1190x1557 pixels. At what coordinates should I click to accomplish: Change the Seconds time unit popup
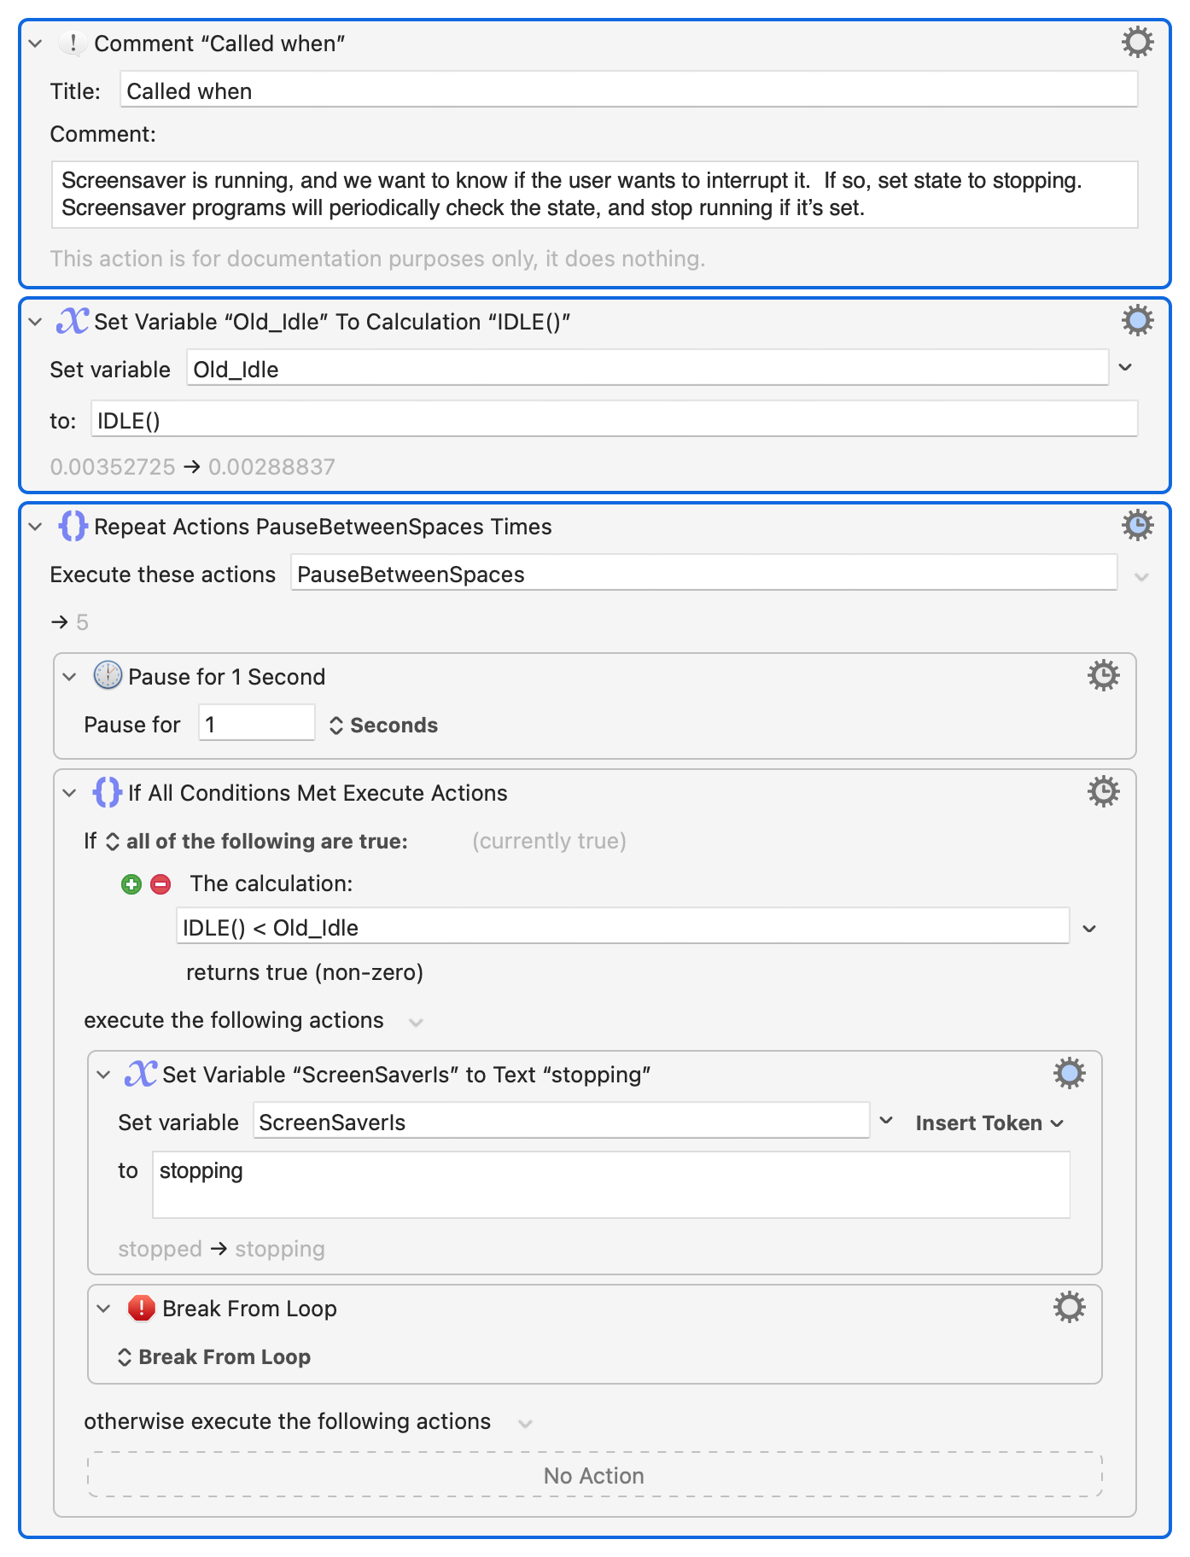383,725
